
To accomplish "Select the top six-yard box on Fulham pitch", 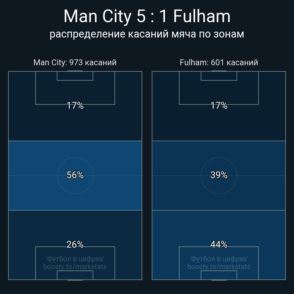I will point(219,76).
